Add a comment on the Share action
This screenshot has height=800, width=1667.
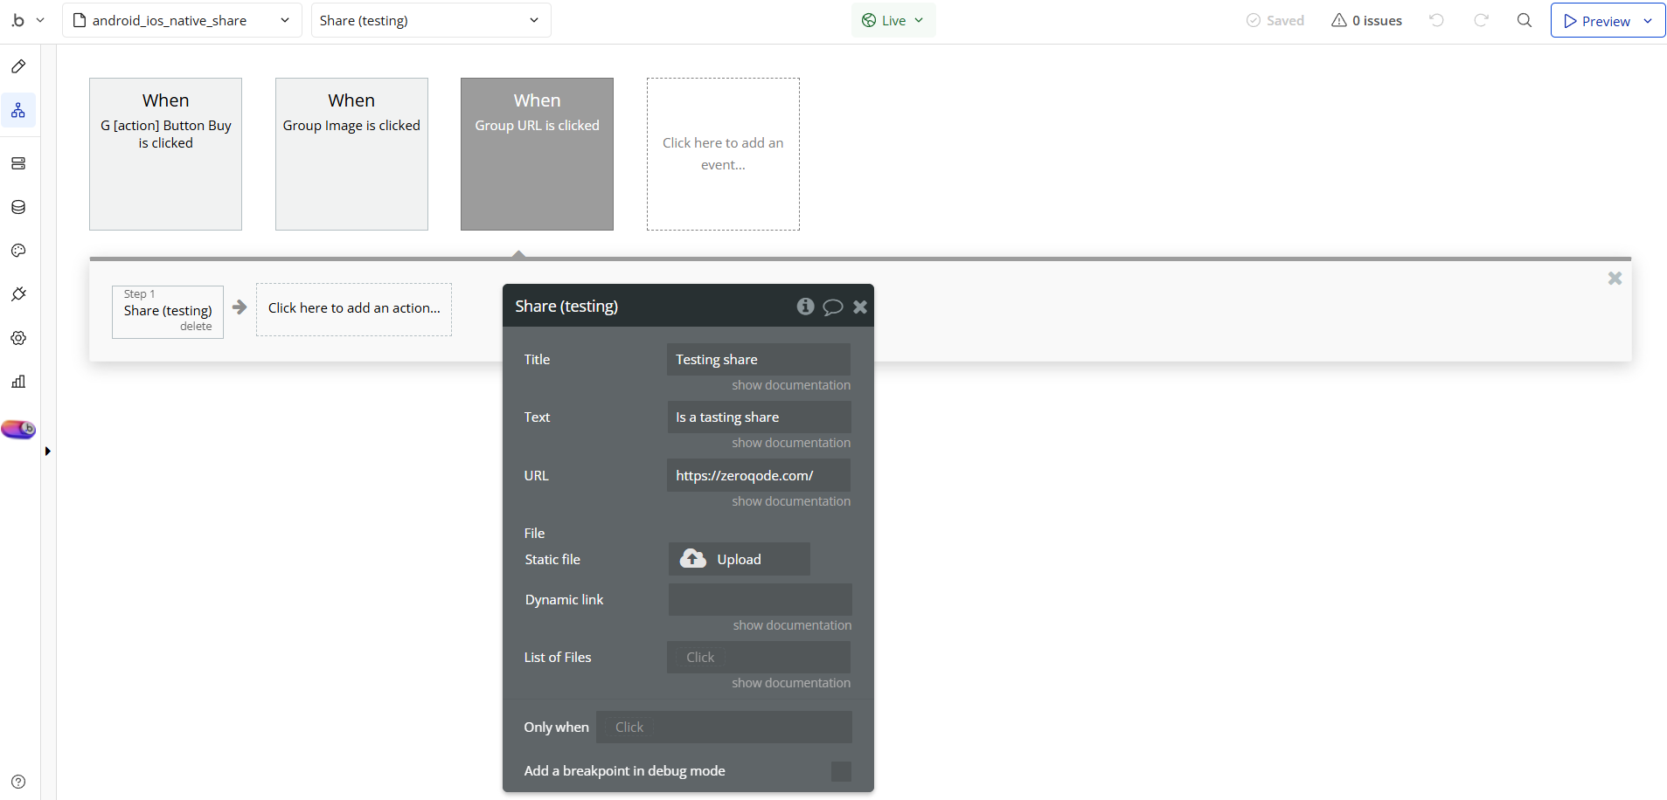[832, 307]
